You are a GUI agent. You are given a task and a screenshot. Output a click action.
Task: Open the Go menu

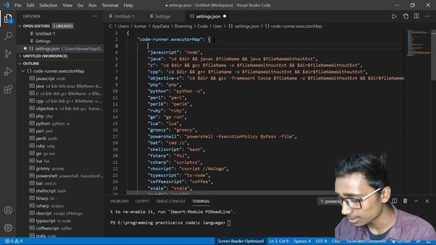80,5
